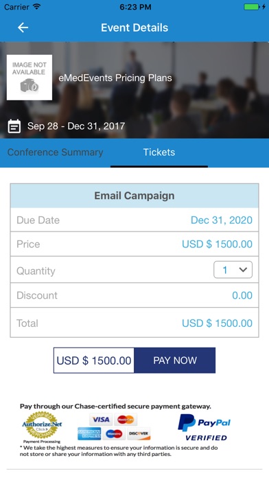Tap the Image Not Available thumbnail
This screenshot has height=478, width=269.
pyautogui.click(x=30, y=78)
